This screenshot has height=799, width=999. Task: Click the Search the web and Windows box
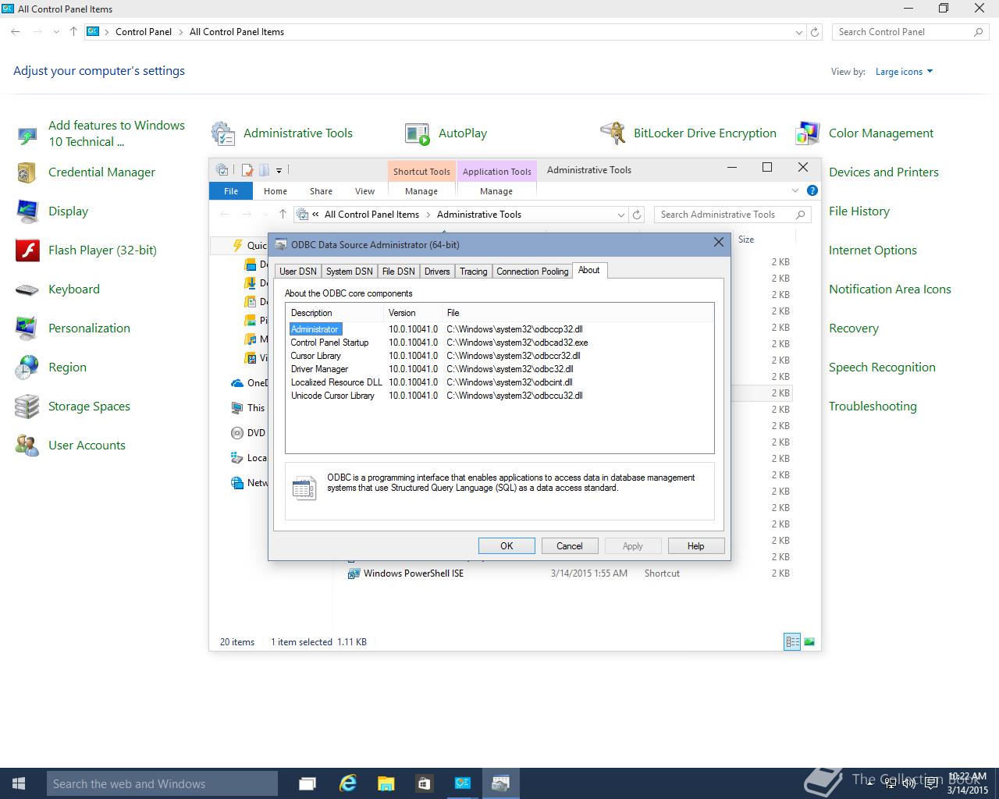pos(162,783)
